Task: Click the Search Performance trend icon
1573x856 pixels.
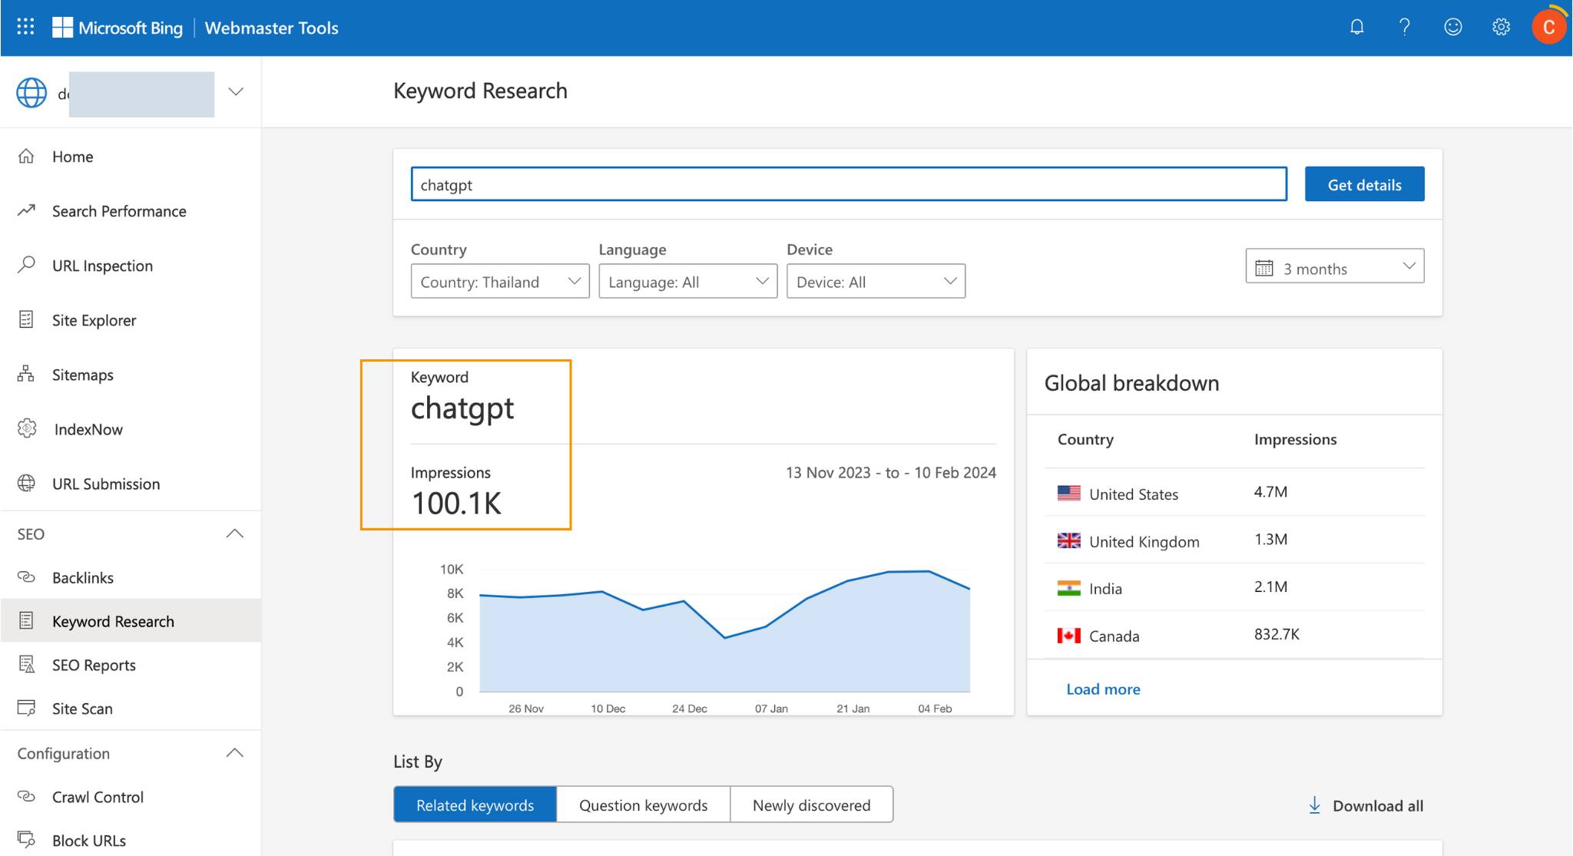Action: tap(26, 210)
